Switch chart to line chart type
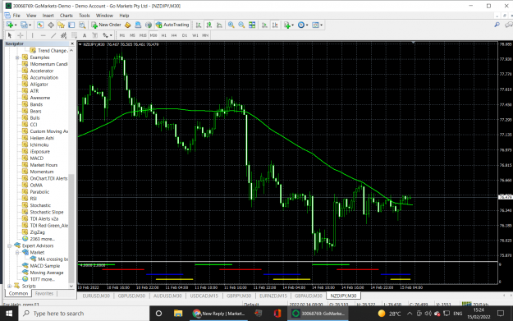 pos(219,25)
